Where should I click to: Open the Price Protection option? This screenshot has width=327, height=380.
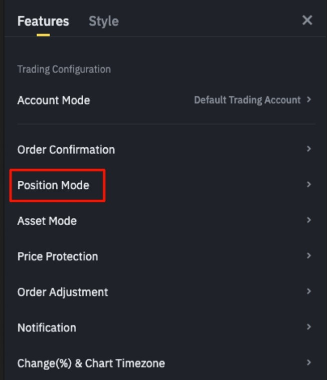(58, 256)
